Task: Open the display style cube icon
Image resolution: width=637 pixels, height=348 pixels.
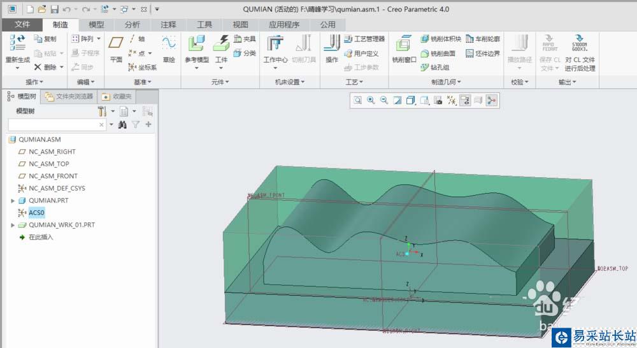Action: [x=411, y=100]
